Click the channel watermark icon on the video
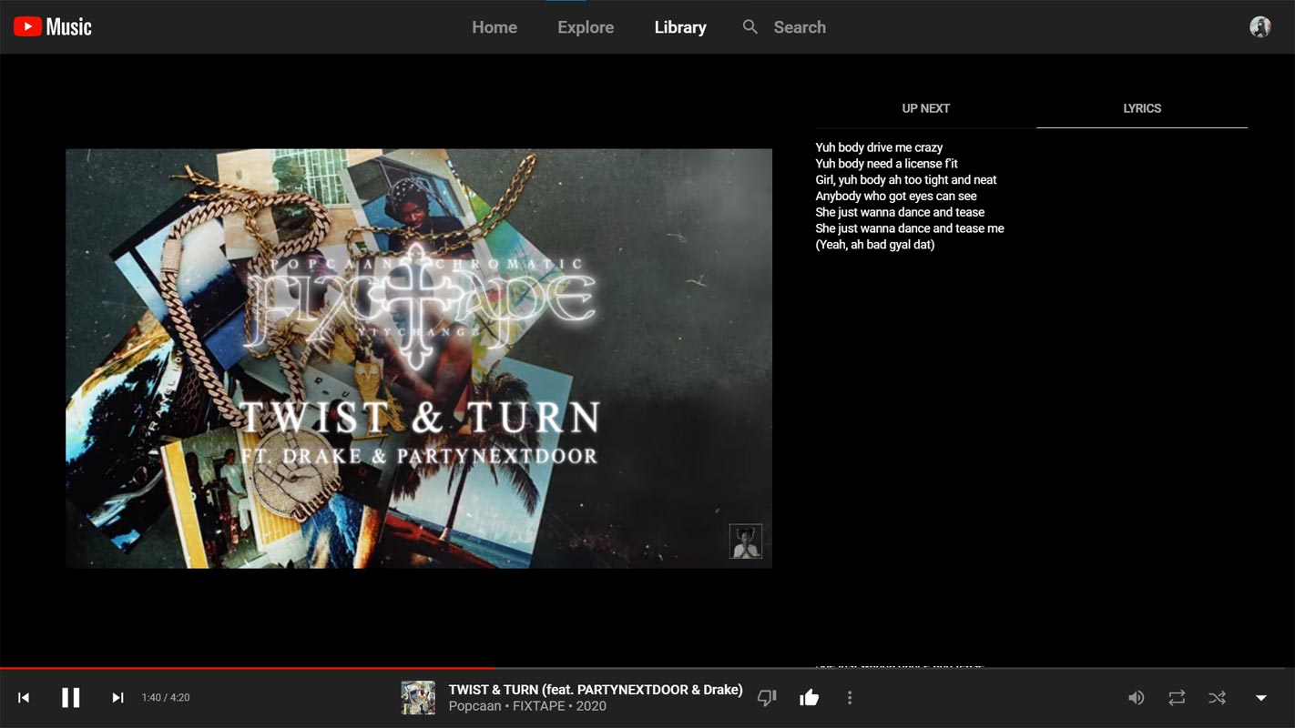Viewport: 1295px width, 728px height. tap(746, 541)
